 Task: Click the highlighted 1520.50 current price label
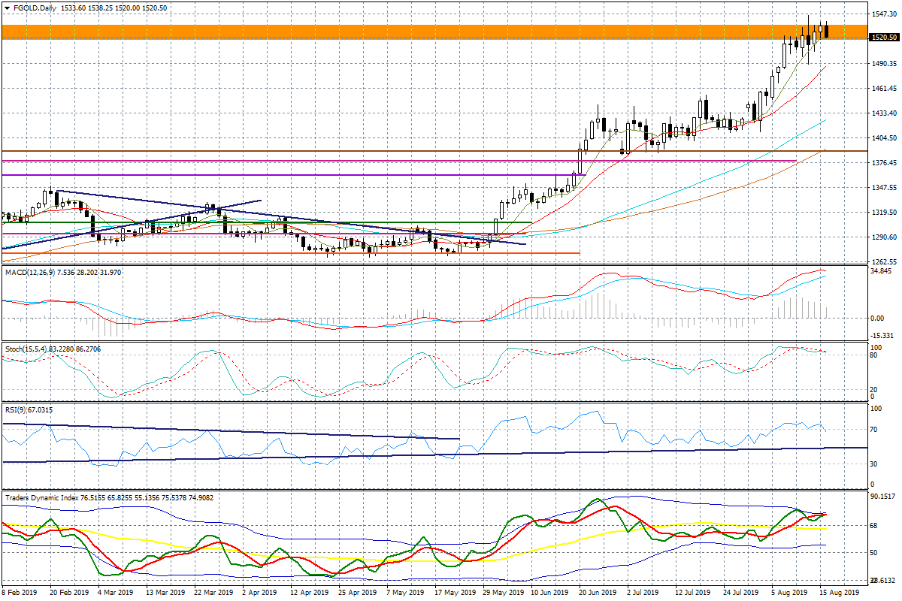tap(883, 37)
